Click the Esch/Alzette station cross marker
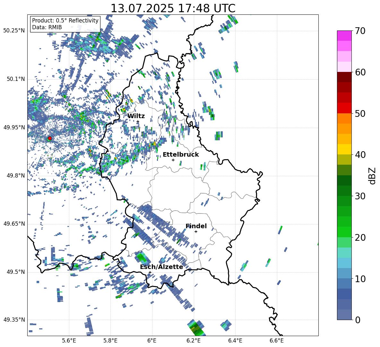Screen dimensions: 380x347 pyautogui.click(x=150, y=272)
